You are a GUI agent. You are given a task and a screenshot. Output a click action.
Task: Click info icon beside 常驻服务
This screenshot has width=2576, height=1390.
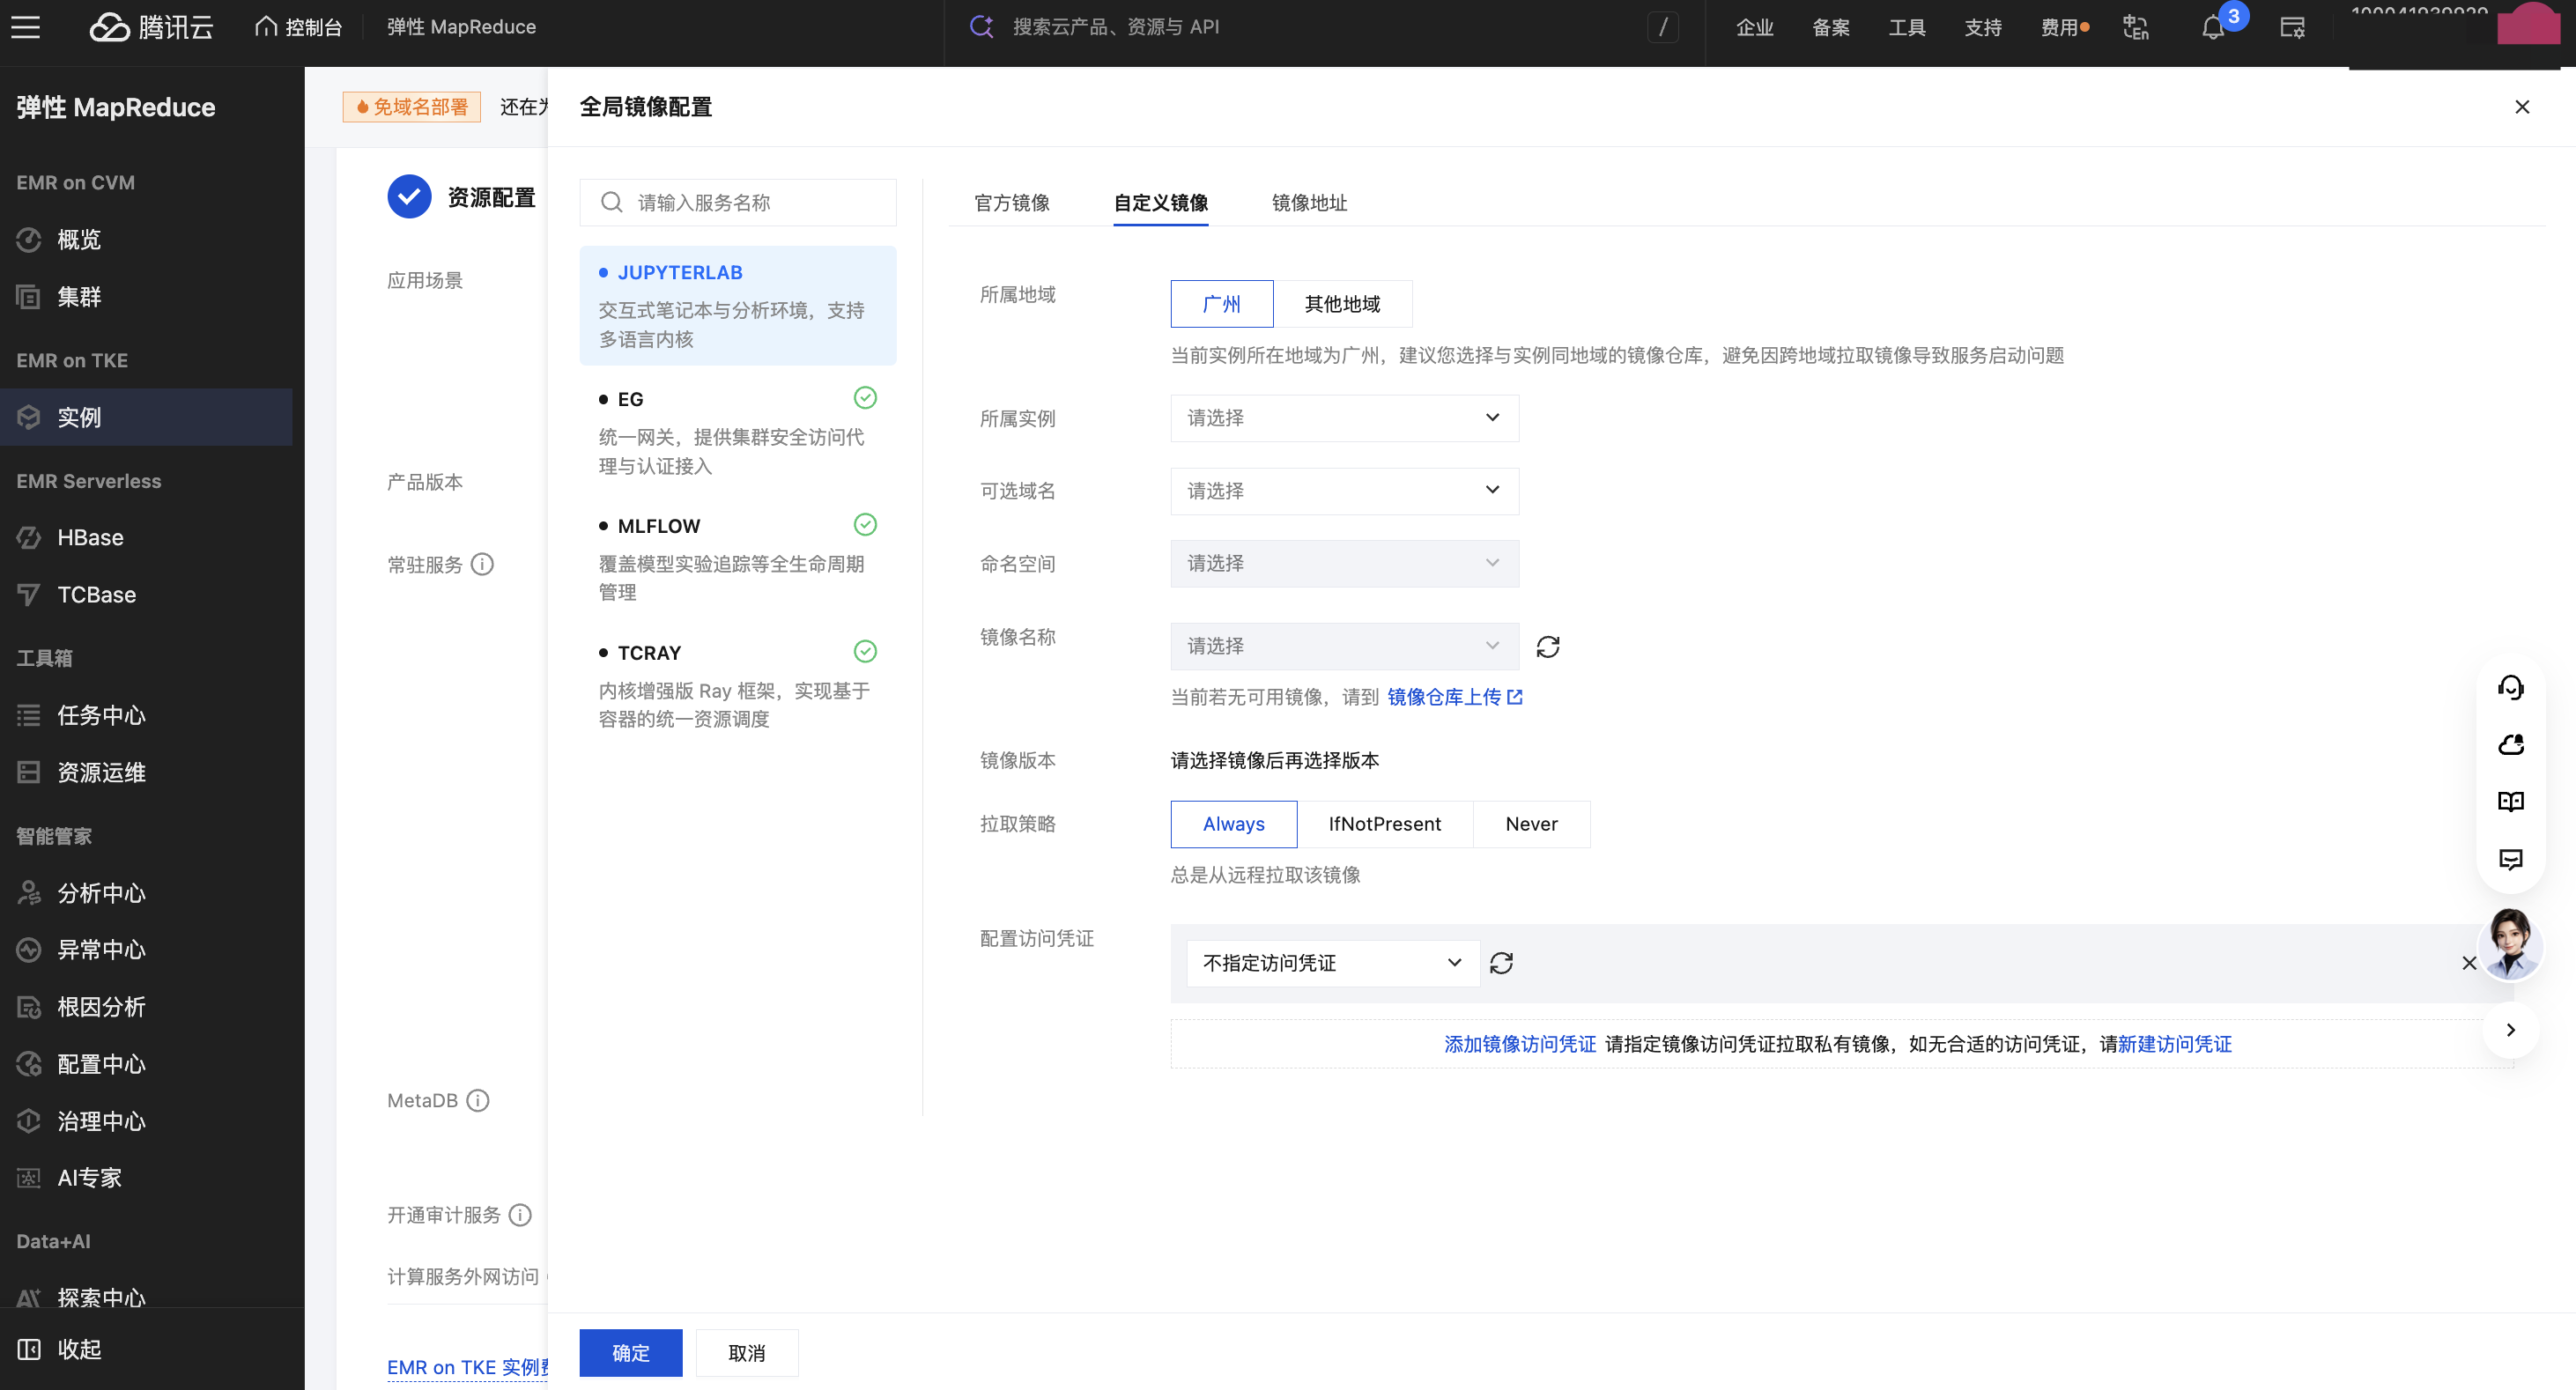point(482,564)
